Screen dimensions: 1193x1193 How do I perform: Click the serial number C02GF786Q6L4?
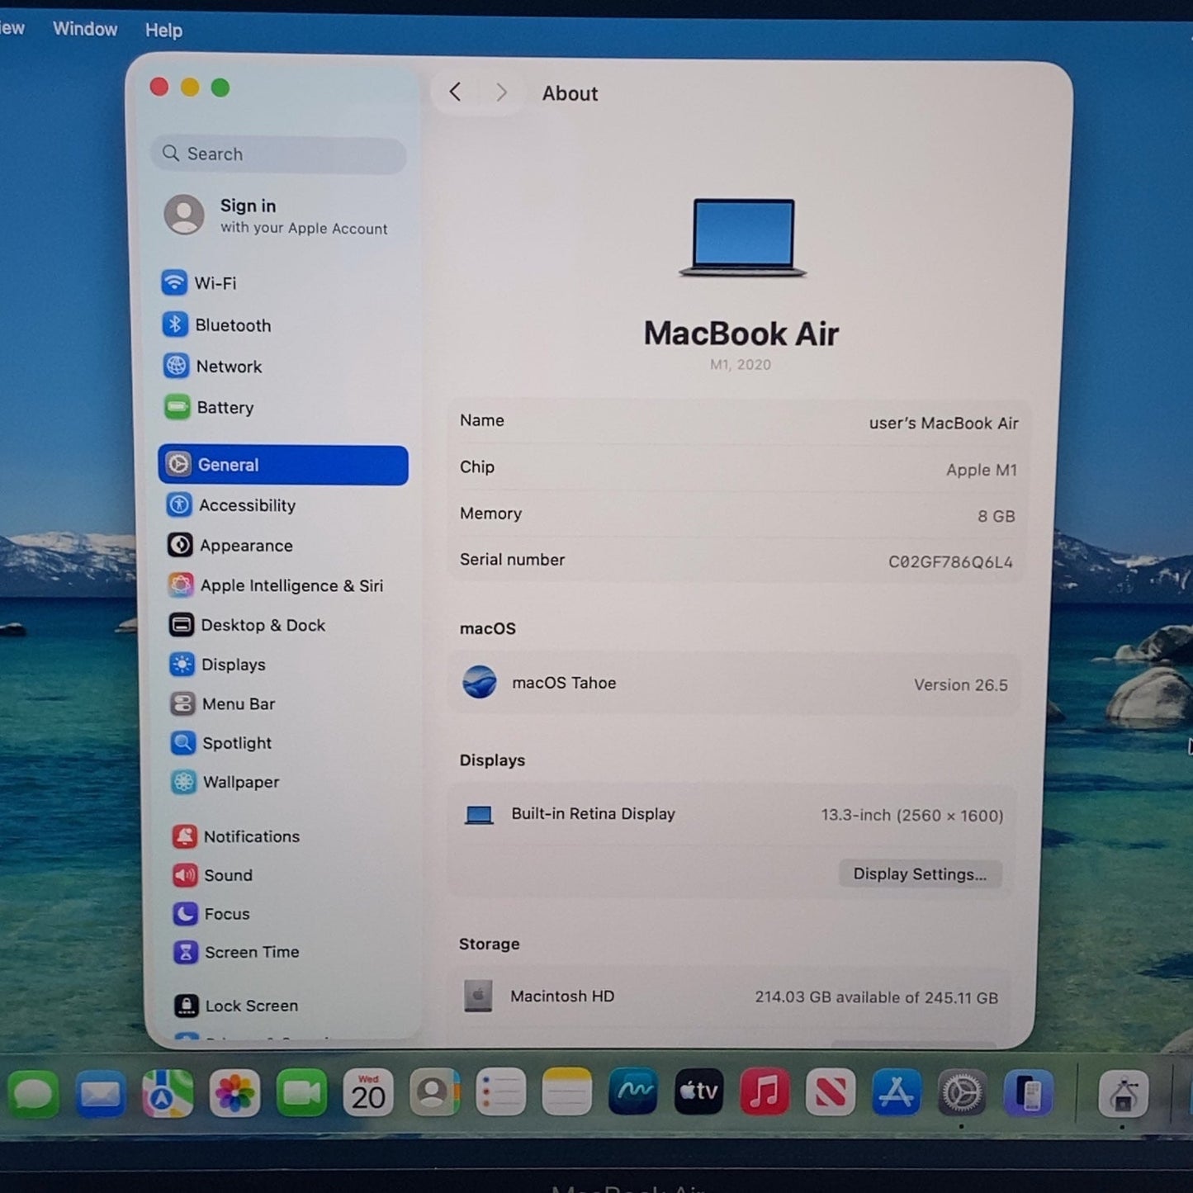pyautogui.click(x=950, y=562)
